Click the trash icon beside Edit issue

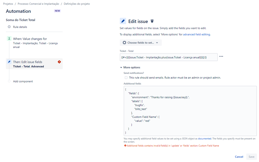coord(152,21)
